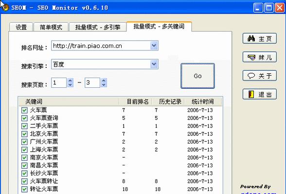286x194 pixels.
Task: Uncheck the 二手火车票 keyword checkbox
Action: 24,126
